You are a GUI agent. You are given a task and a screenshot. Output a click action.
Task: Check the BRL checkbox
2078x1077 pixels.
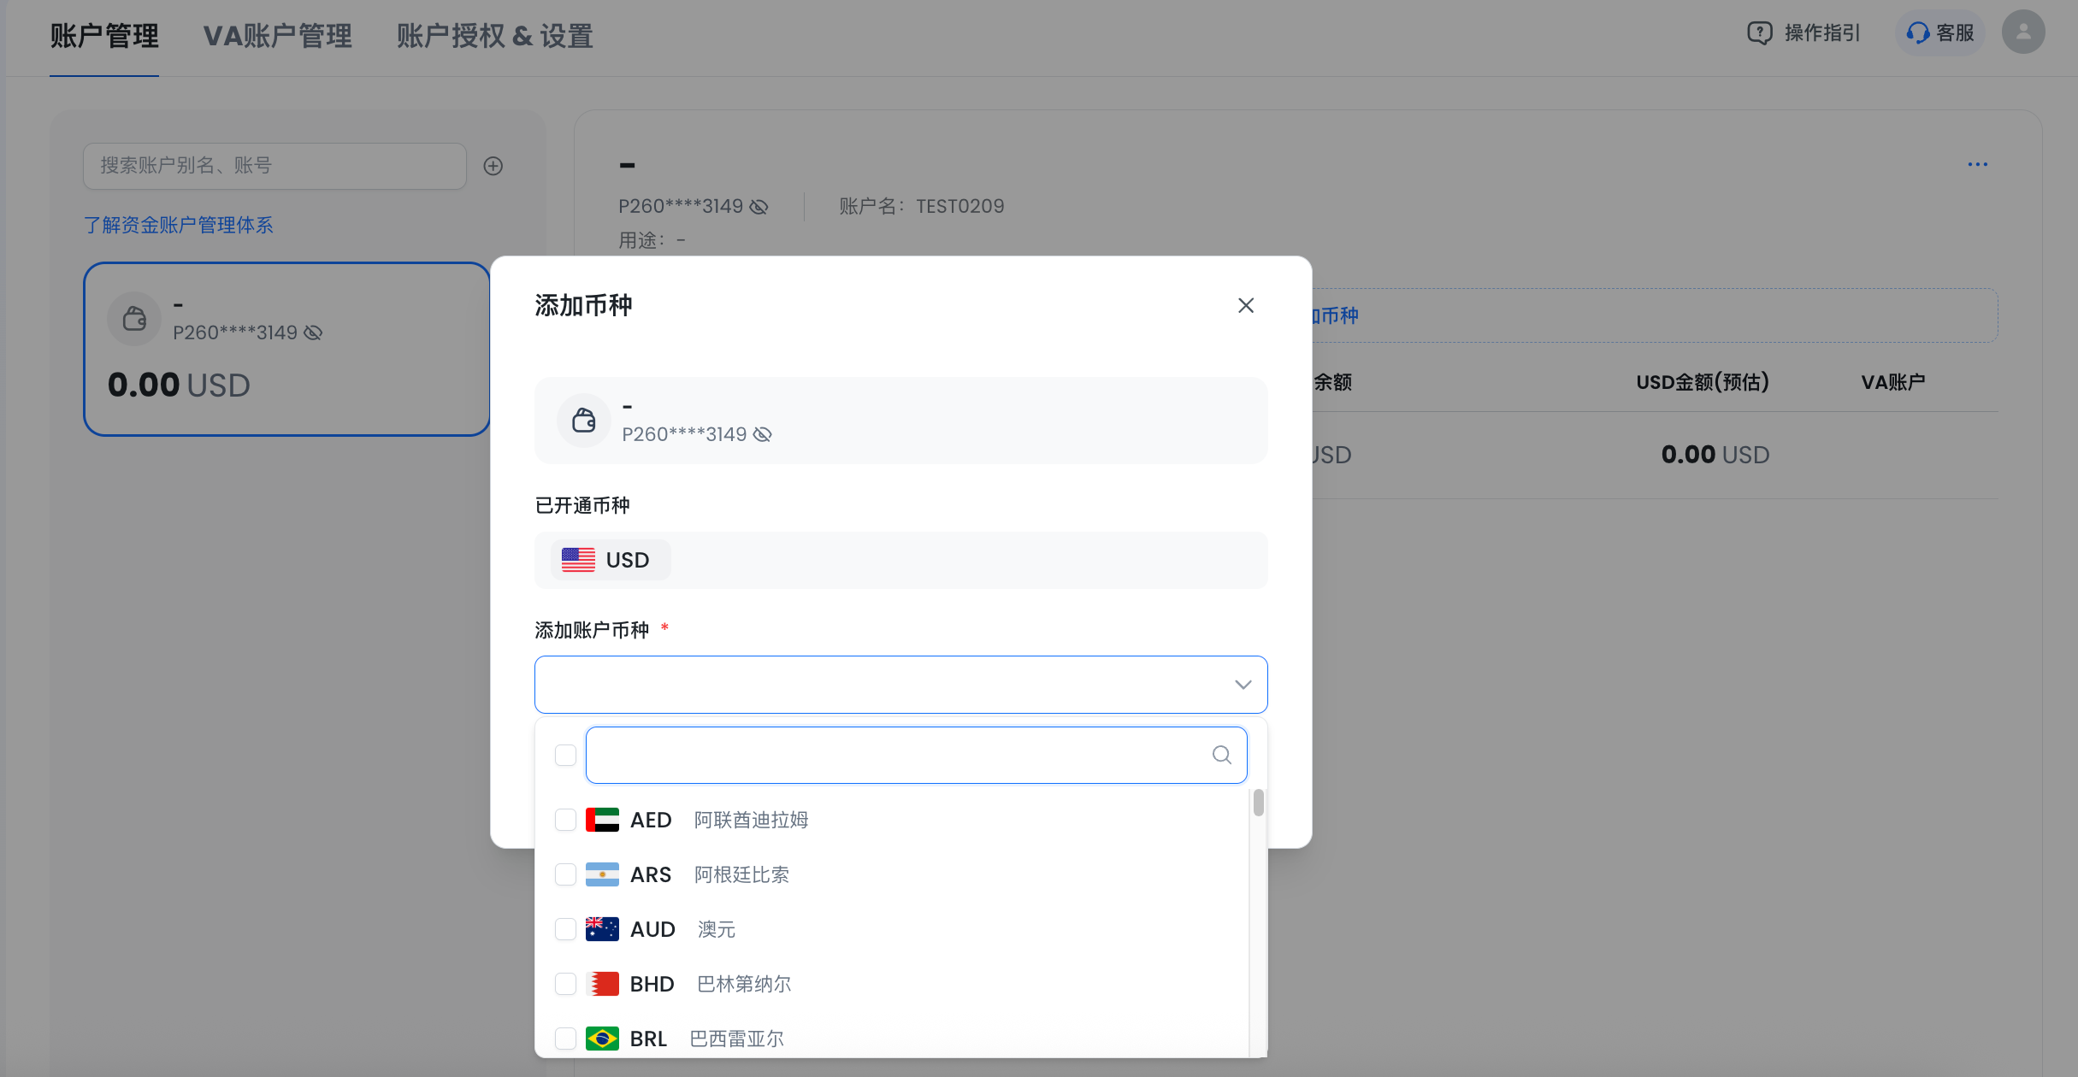[x=565, y=1039]
